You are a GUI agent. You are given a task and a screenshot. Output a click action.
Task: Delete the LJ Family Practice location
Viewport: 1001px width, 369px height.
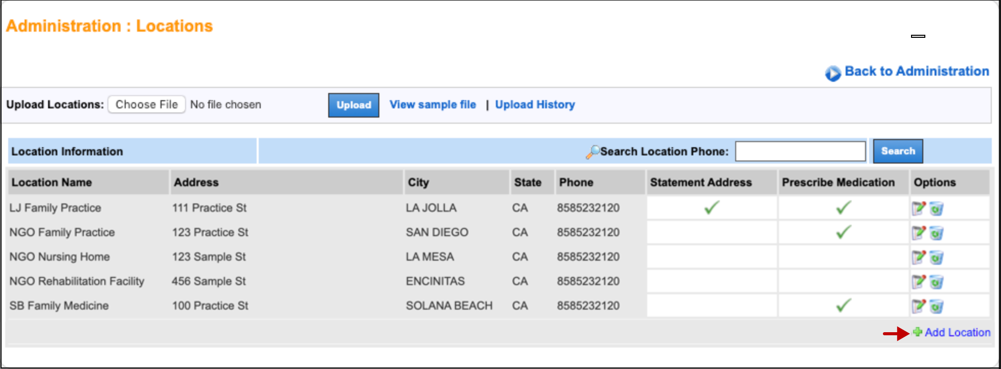click(x=936, y=209)
